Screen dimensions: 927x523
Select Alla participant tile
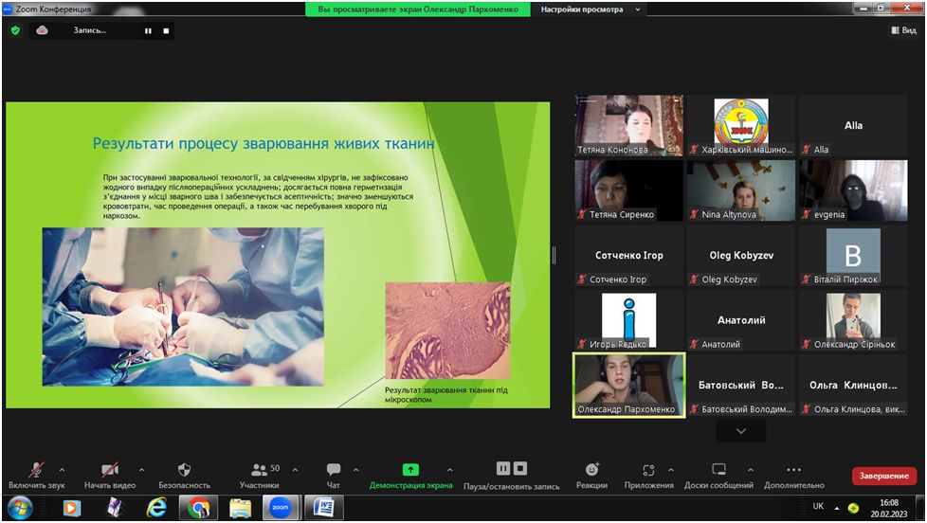coord(853,126)
